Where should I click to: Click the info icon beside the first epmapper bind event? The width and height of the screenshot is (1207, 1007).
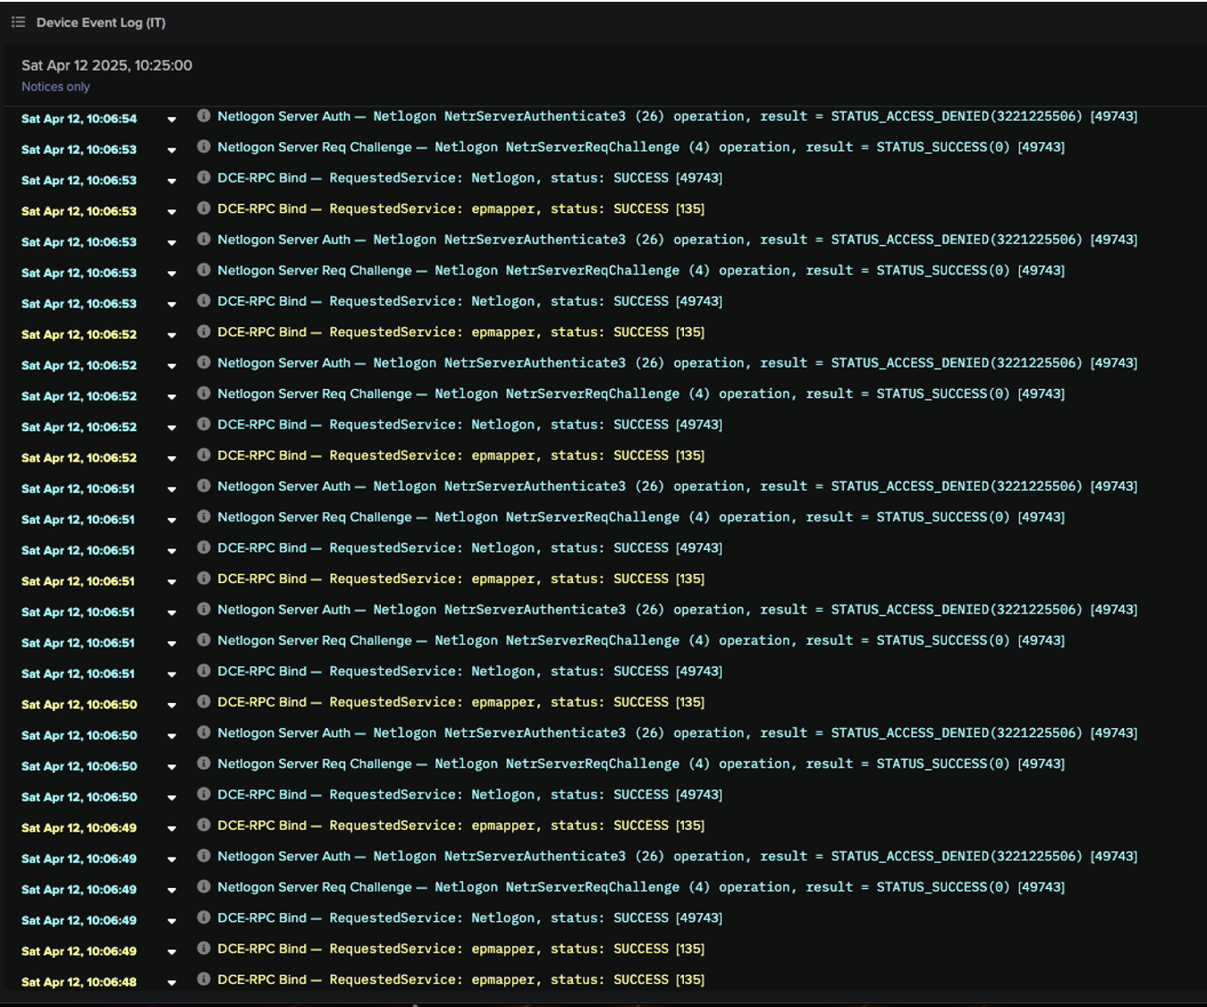(204, 208)
